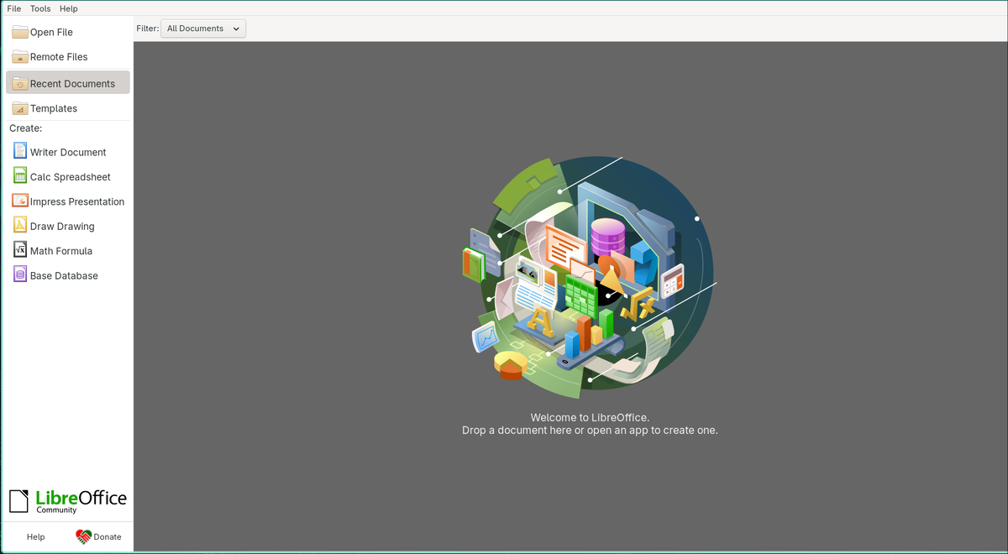Click the Impress Presentation icon
The width and height of the screenshot is (1008, 554).
[x=20, y=201]
